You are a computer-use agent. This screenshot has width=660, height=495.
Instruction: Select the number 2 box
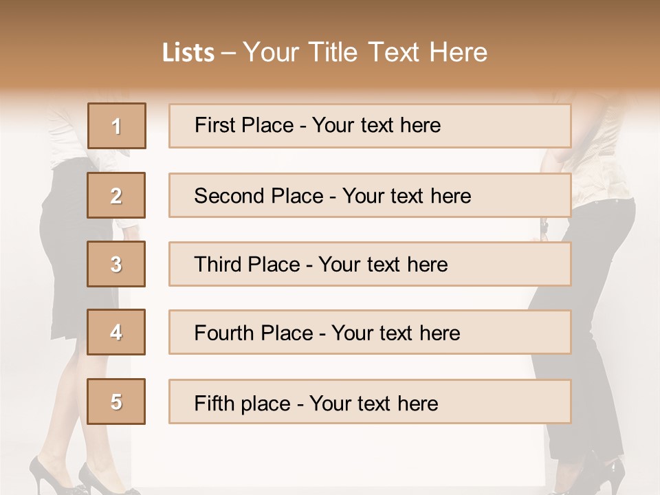(x=116, y=195)
